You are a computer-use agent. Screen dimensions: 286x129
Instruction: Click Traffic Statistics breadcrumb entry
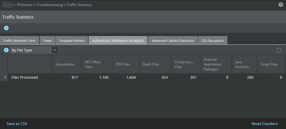pos(79,5)
